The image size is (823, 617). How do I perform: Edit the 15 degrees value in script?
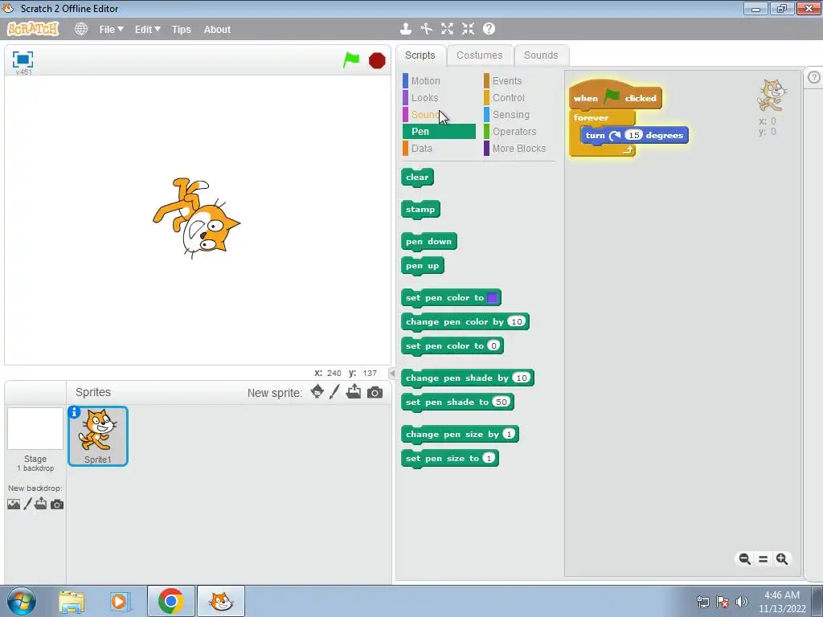tap(633, 135)
